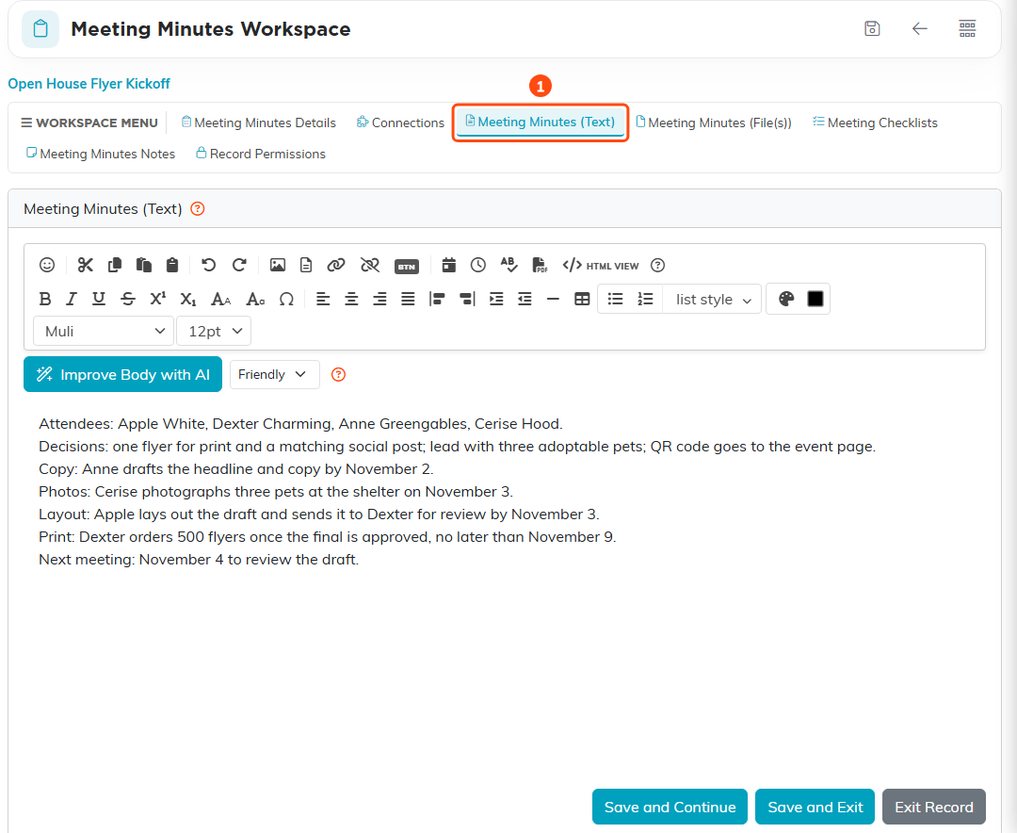Open the list style dropdown
The width and height of the screenshot is (1017, 833).
[x=712, y=300]
